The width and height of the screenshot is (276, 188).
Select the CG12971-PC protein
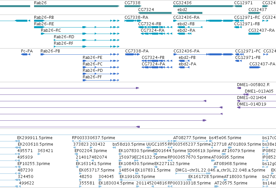click(x=239, y=54)
